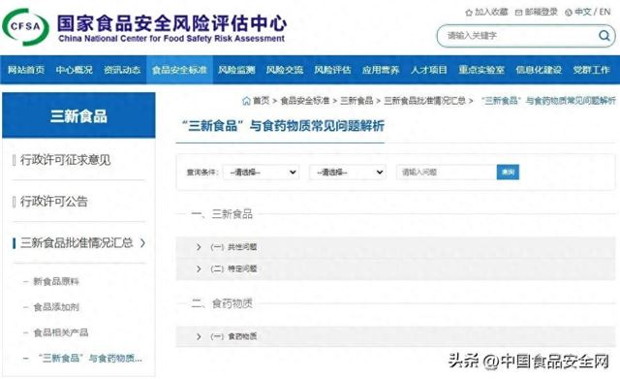620x379 pixels.
Task: Open the 邮箱登录 mail link
Action: (536, 12)
